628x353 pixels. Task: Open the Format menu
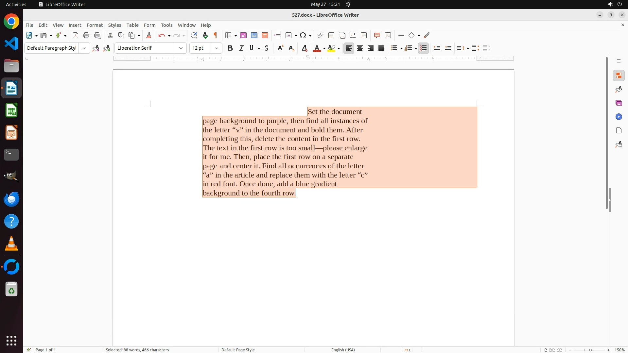pos(95,25)
